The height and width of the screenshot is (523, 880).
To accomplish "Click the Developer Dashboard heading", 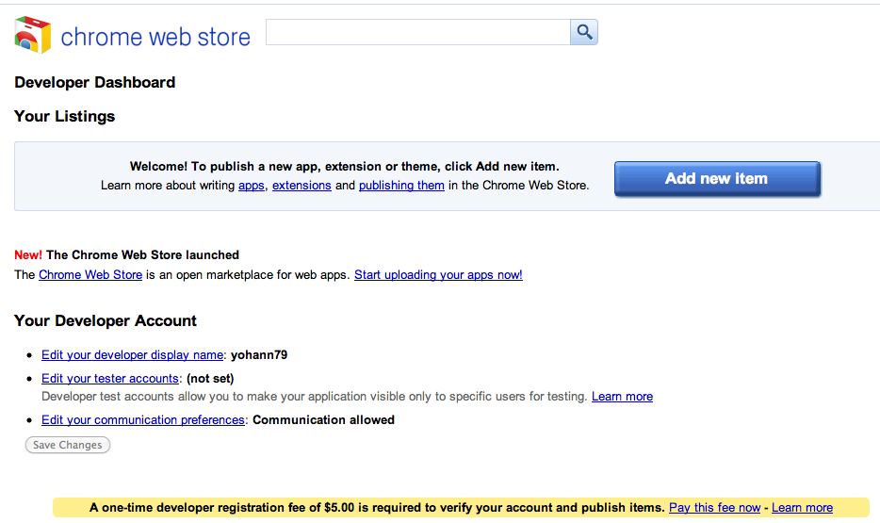I will tap(95, 83).
